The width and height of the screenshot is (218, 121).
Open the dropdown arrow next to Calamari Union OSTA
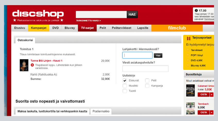pos(212,94)
